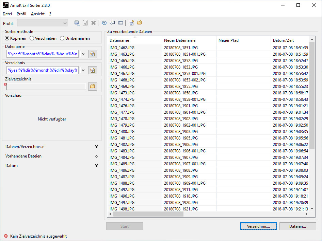This screenshot has width=322, height=241.
Task: Expand the Datum section
Action: [52, 166]
